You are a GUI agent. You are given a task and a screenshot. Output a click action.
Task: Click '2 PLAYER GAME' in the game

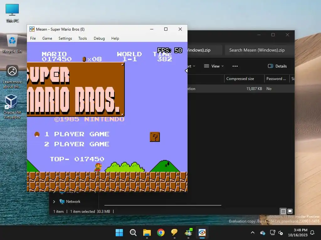coord(77,144)
